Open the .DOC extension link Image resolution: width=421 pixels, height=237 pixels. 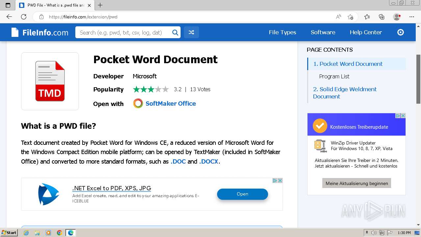[x=178, y=162]
